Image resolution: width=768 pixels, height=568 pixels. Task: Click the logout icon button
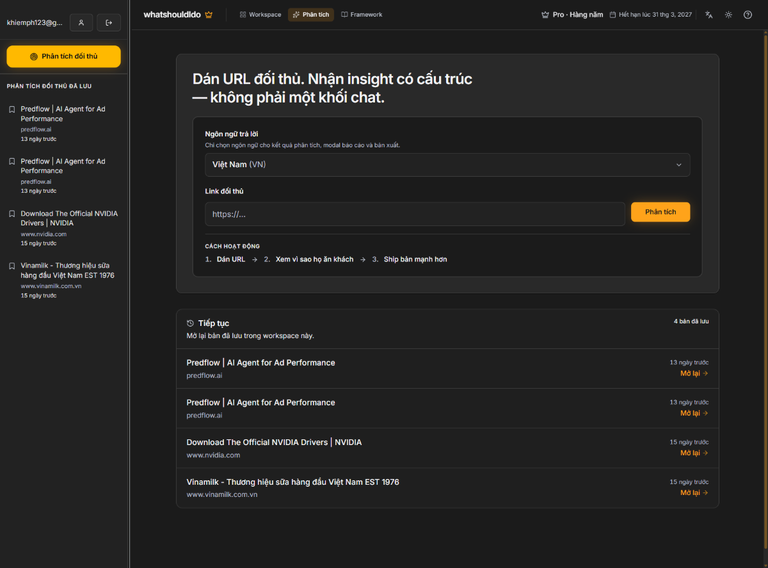point(109,22)
